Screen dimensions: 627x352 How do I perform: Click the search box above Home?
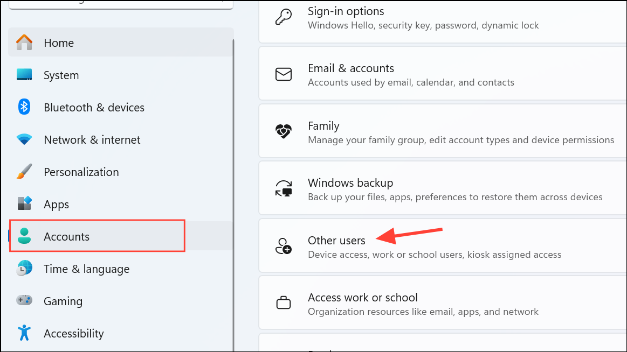click(121, 4)
